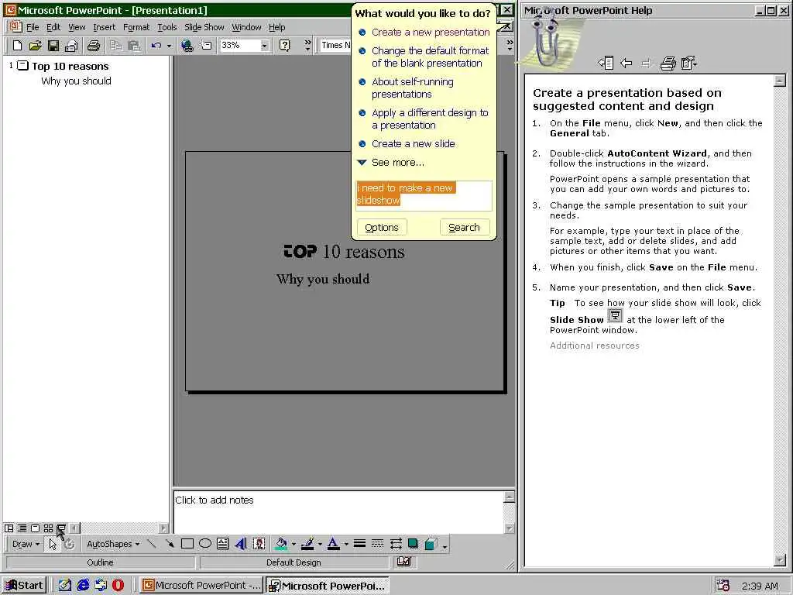This screenshot has width=793, height=595.
Task: Open the View menu
Action: click(77, 27)
